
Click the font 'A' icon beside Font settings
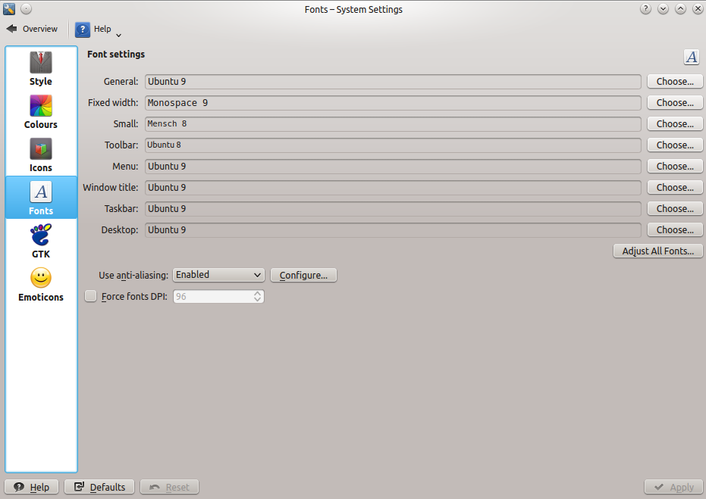pos(691,57)
